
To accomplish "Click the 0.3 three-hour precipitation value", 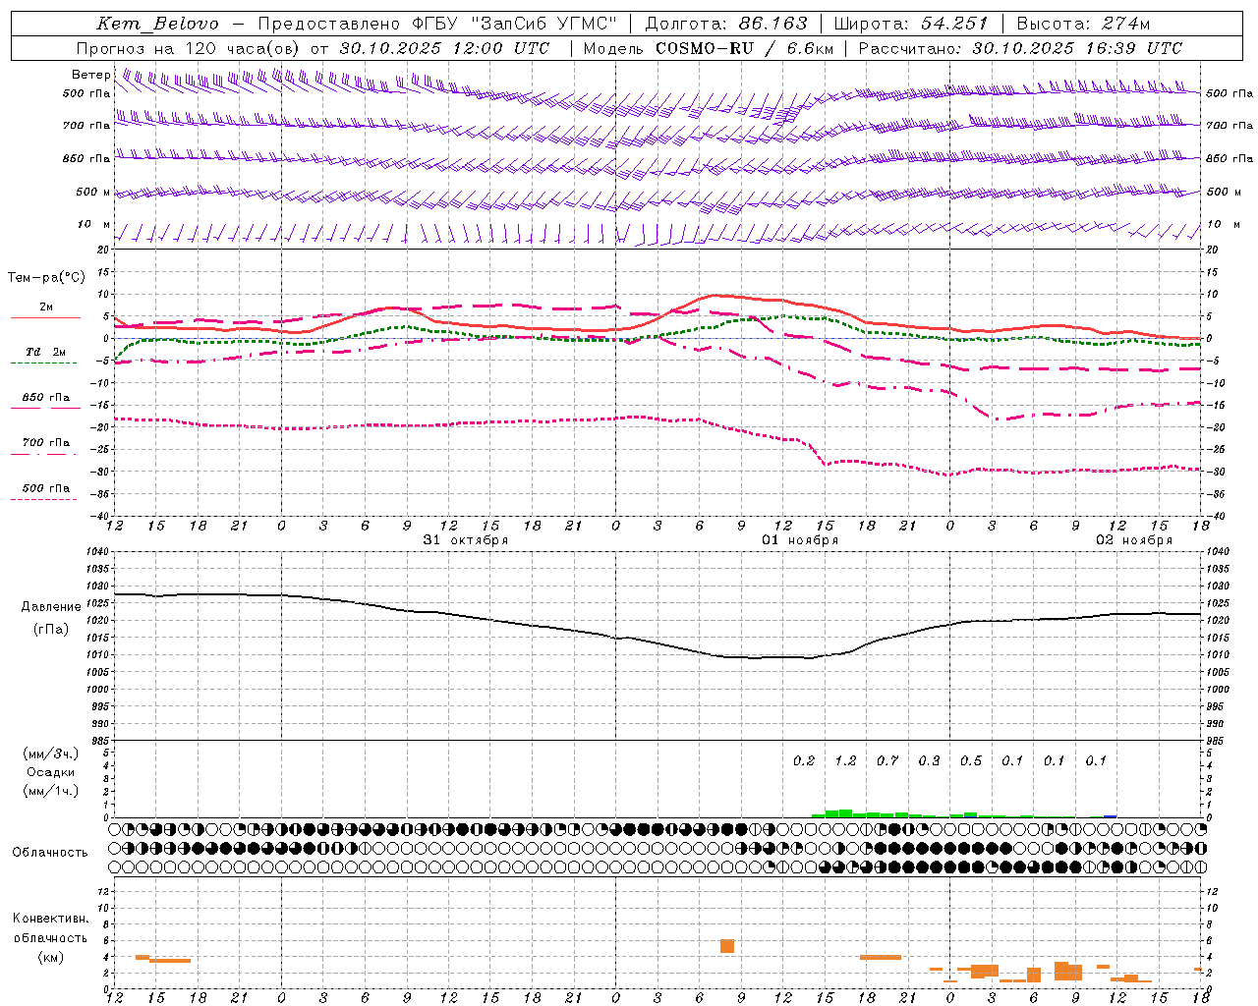I will 929,760.
